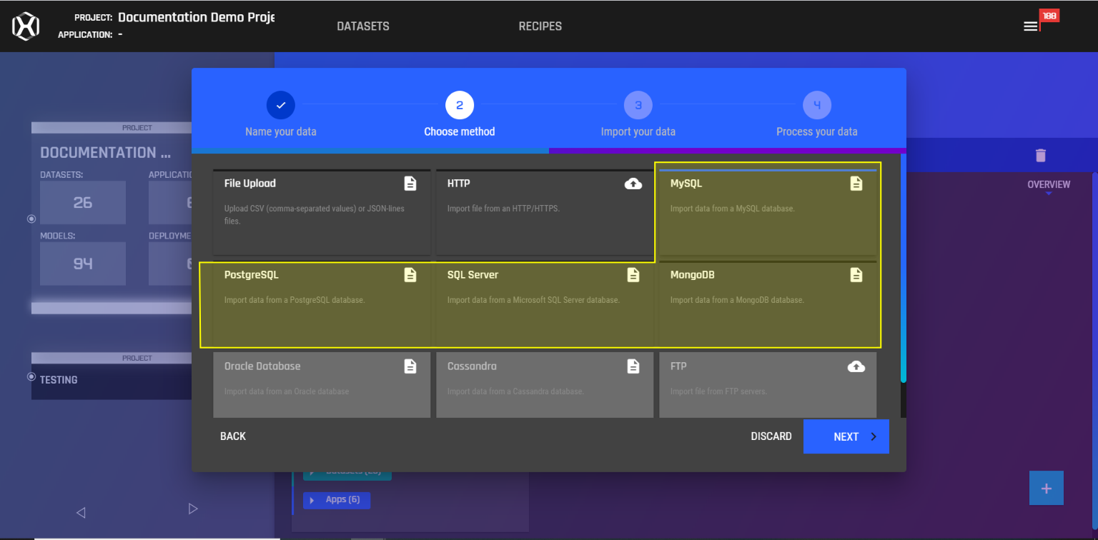Expand the Apps (6) tree item
The image size is (1098, 540).
click(x=312, y=500)
